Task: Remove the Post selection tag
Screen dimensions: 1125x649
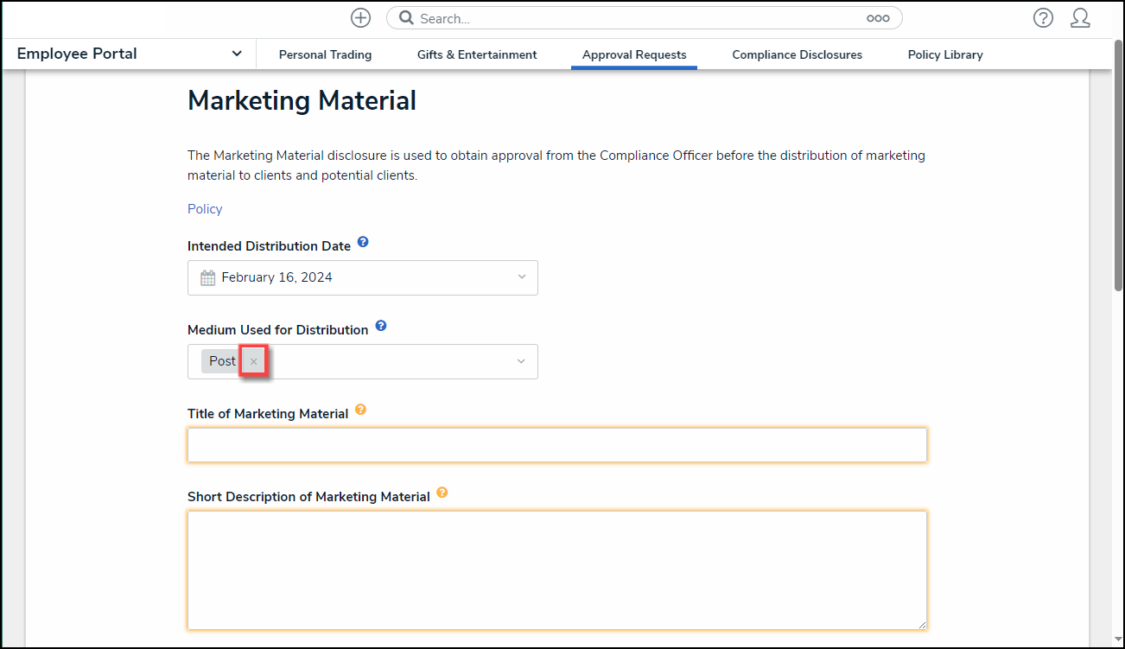Action: pyautogui.click(x=253, y=361)
